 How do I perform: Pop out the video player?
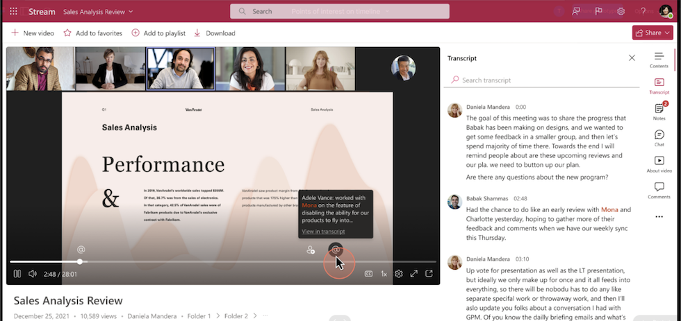[x=429, y=274]
